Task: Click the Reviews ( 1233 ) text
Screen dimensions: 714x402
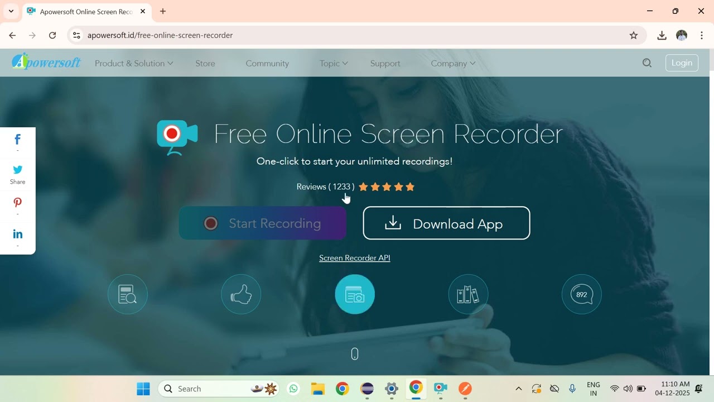Action: tap(325, 187)
